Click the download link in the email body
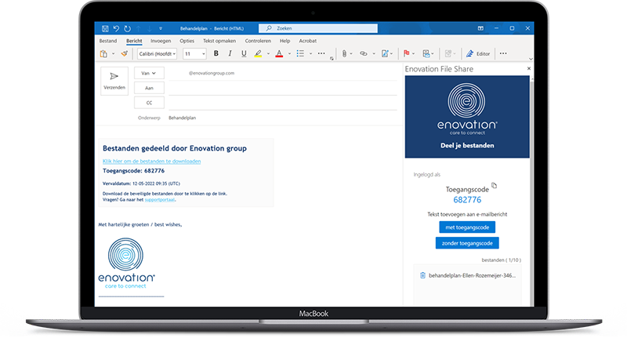The height and width of the screenshot is (338, 627). coord(151,161)
